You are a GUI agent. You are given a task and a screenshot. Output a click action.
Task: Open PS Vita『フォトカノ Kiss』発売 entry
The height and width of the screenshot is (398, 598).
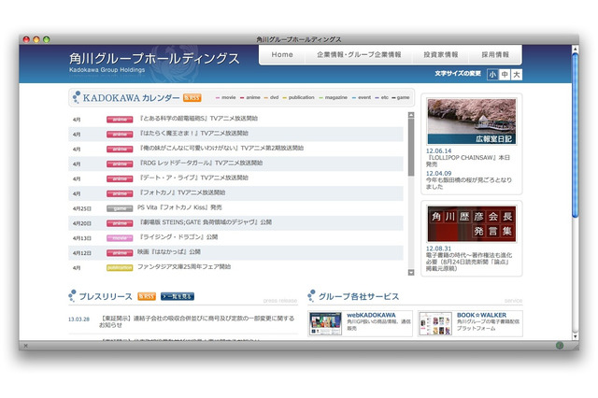pyautogui.click(x=179, y=207)
